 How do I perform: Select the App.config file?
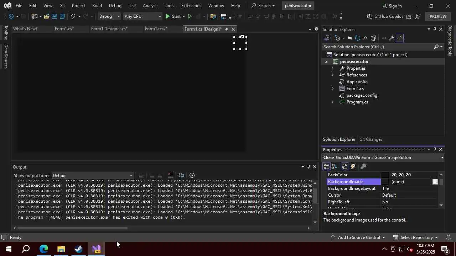[x=357, y=82]
